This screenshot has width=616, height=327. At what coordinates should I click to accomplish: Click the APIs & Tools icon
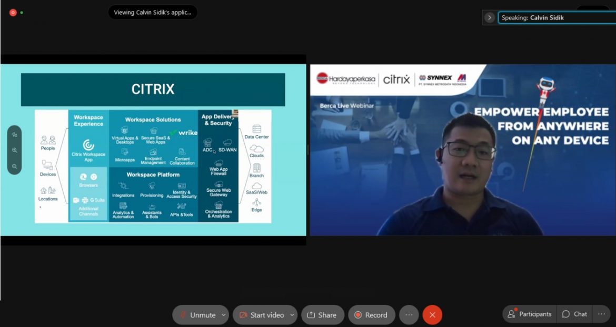pyautogui.click(x=182, y=206)
